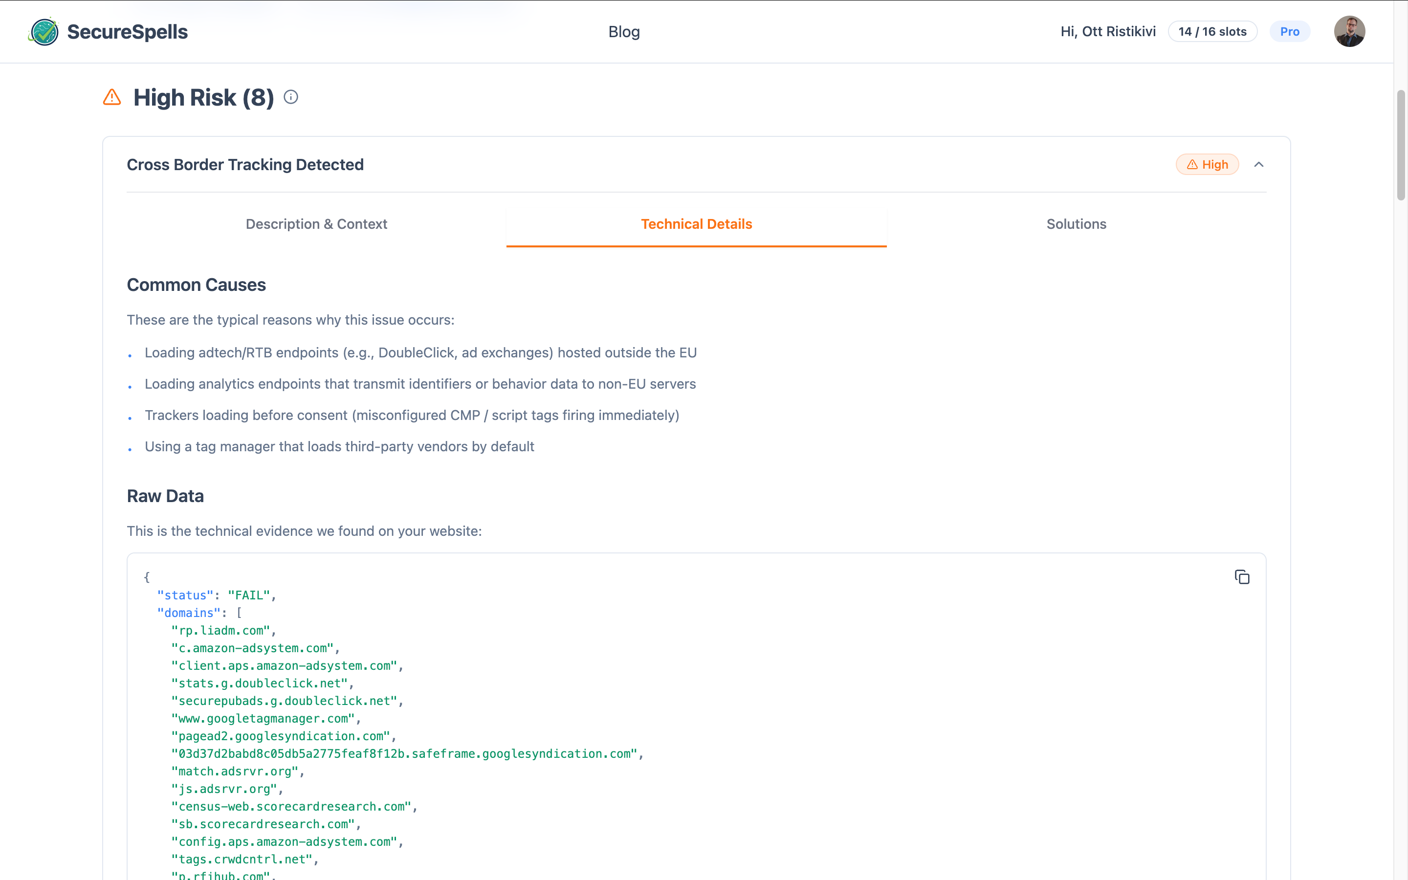Click the High severity badge
1408x880 pixels.
[x=1207, y=165]
